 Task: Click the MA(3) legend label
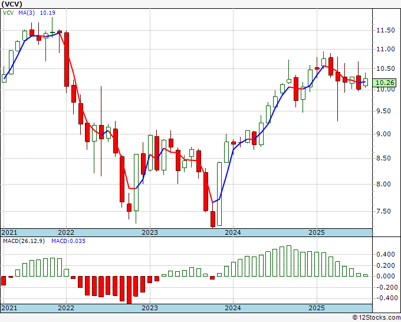pos(27,13)
